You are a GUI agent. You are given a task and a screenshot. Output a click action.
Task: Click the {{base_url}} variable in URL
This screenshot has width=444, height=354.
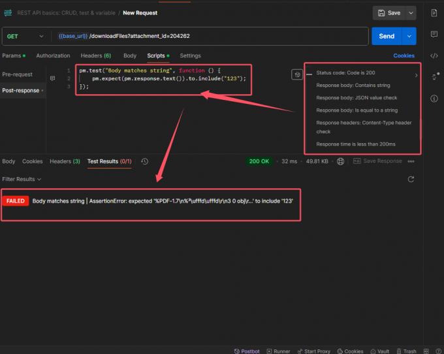(72, 37)
